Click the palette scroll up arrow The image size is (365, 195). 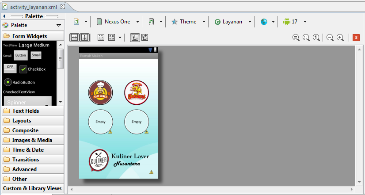(61, 45)
